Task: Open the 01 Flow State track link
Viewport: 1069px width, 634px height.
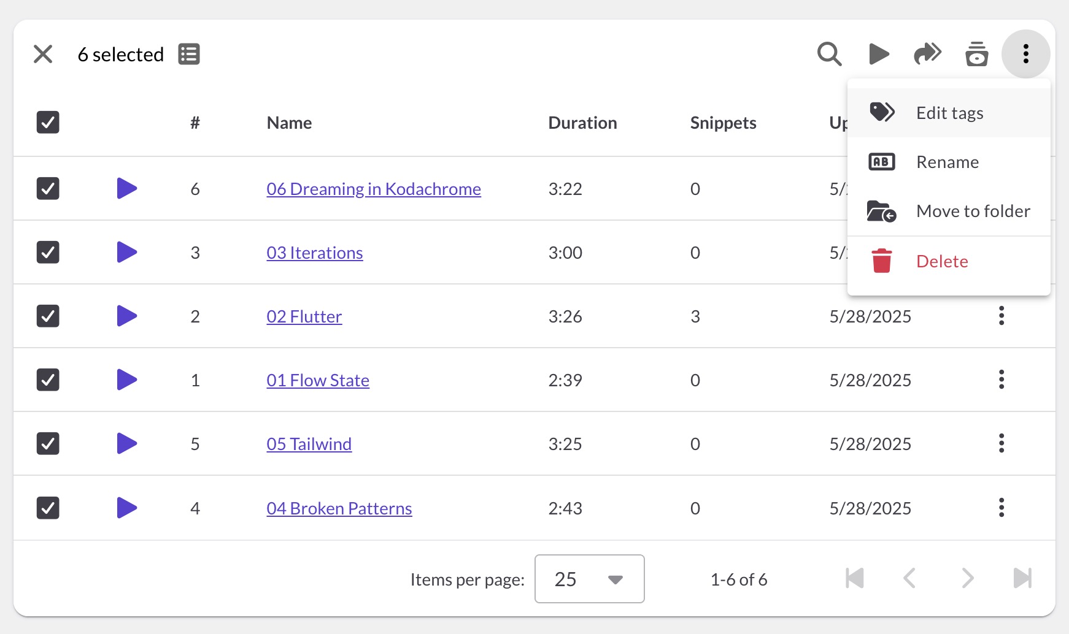Action: (318, 380)
